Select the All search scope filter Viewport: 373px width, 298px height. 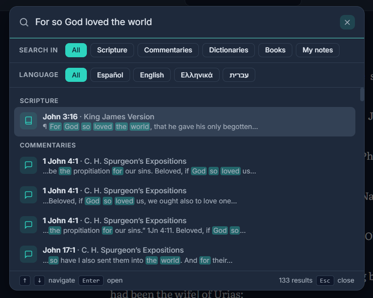pyautogui.click(x=76, y=50)
